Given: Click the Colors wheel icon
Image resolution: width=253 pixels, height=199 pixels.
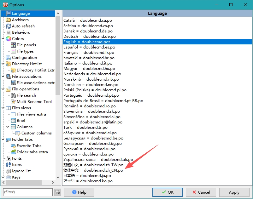Looking at the screenshot, I should [9, 39].
